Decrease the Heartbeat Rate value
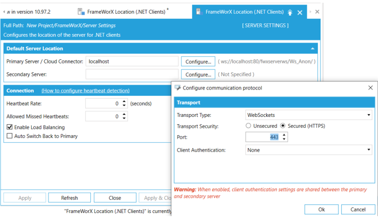 124,105
